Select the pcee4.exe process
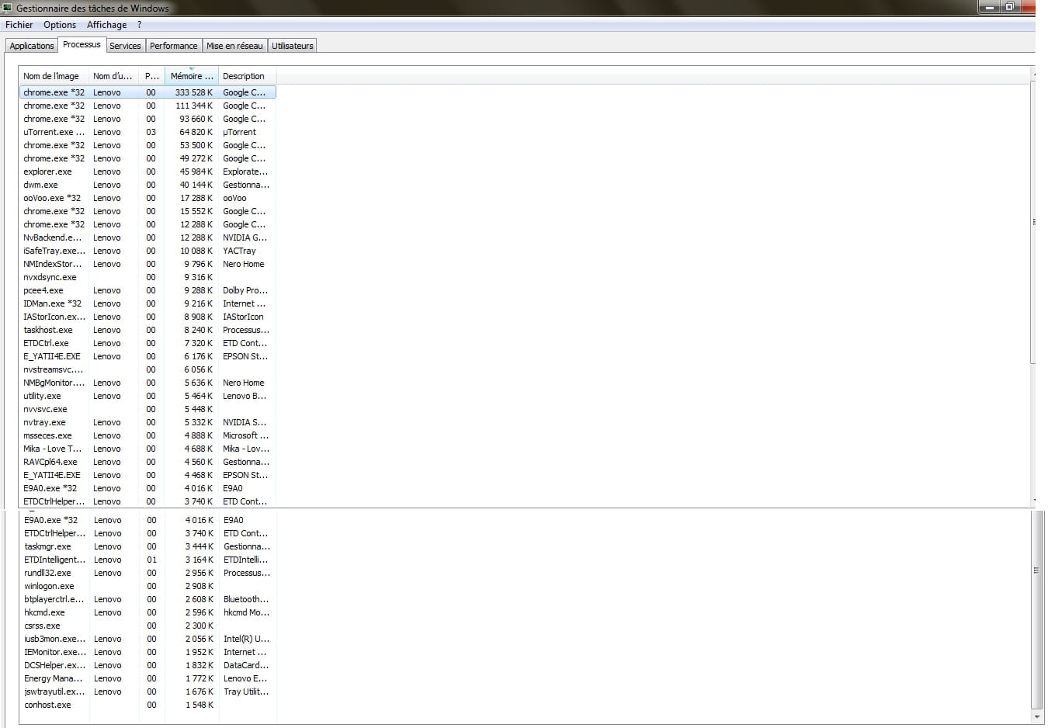 point(147,290)
